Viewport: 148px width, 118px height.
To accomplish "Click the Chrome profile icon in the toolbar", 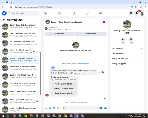I will point(141,7).
